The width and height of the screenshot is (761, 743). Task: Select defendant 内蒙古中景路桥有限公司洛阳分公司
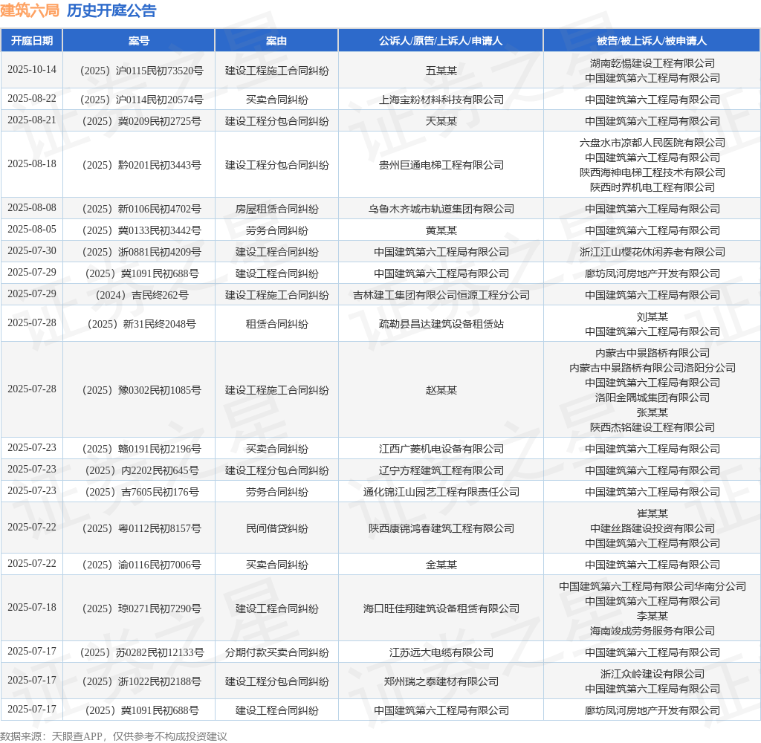click(x=652, y=368)
